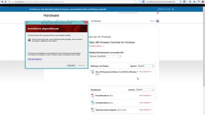This screenshot has width=205, height=115.
Task: Reload the page with the refresh icon
Action: [x=140, y=2]
